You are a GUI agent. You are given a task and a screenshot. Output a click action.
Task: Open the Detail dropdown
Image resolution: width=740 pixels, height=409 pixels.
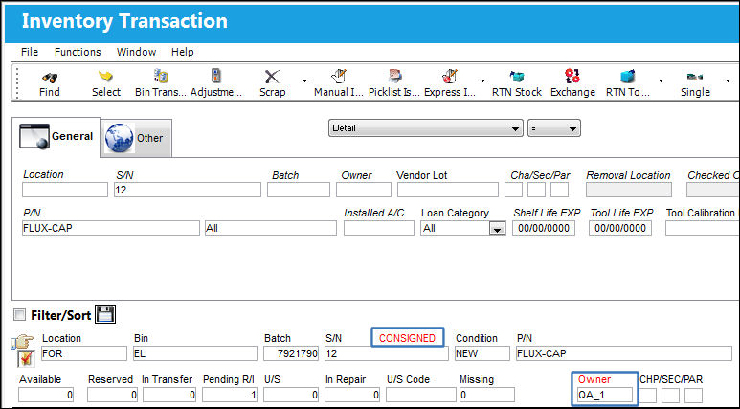tap(426, 128)
